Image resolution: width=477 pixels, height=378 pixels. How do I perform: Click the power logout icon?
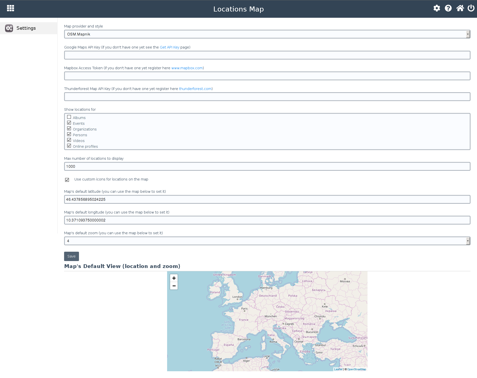[x=471, y=8]
